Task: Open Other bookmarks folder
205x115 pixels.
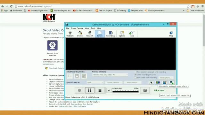Action: pos(195,11)
